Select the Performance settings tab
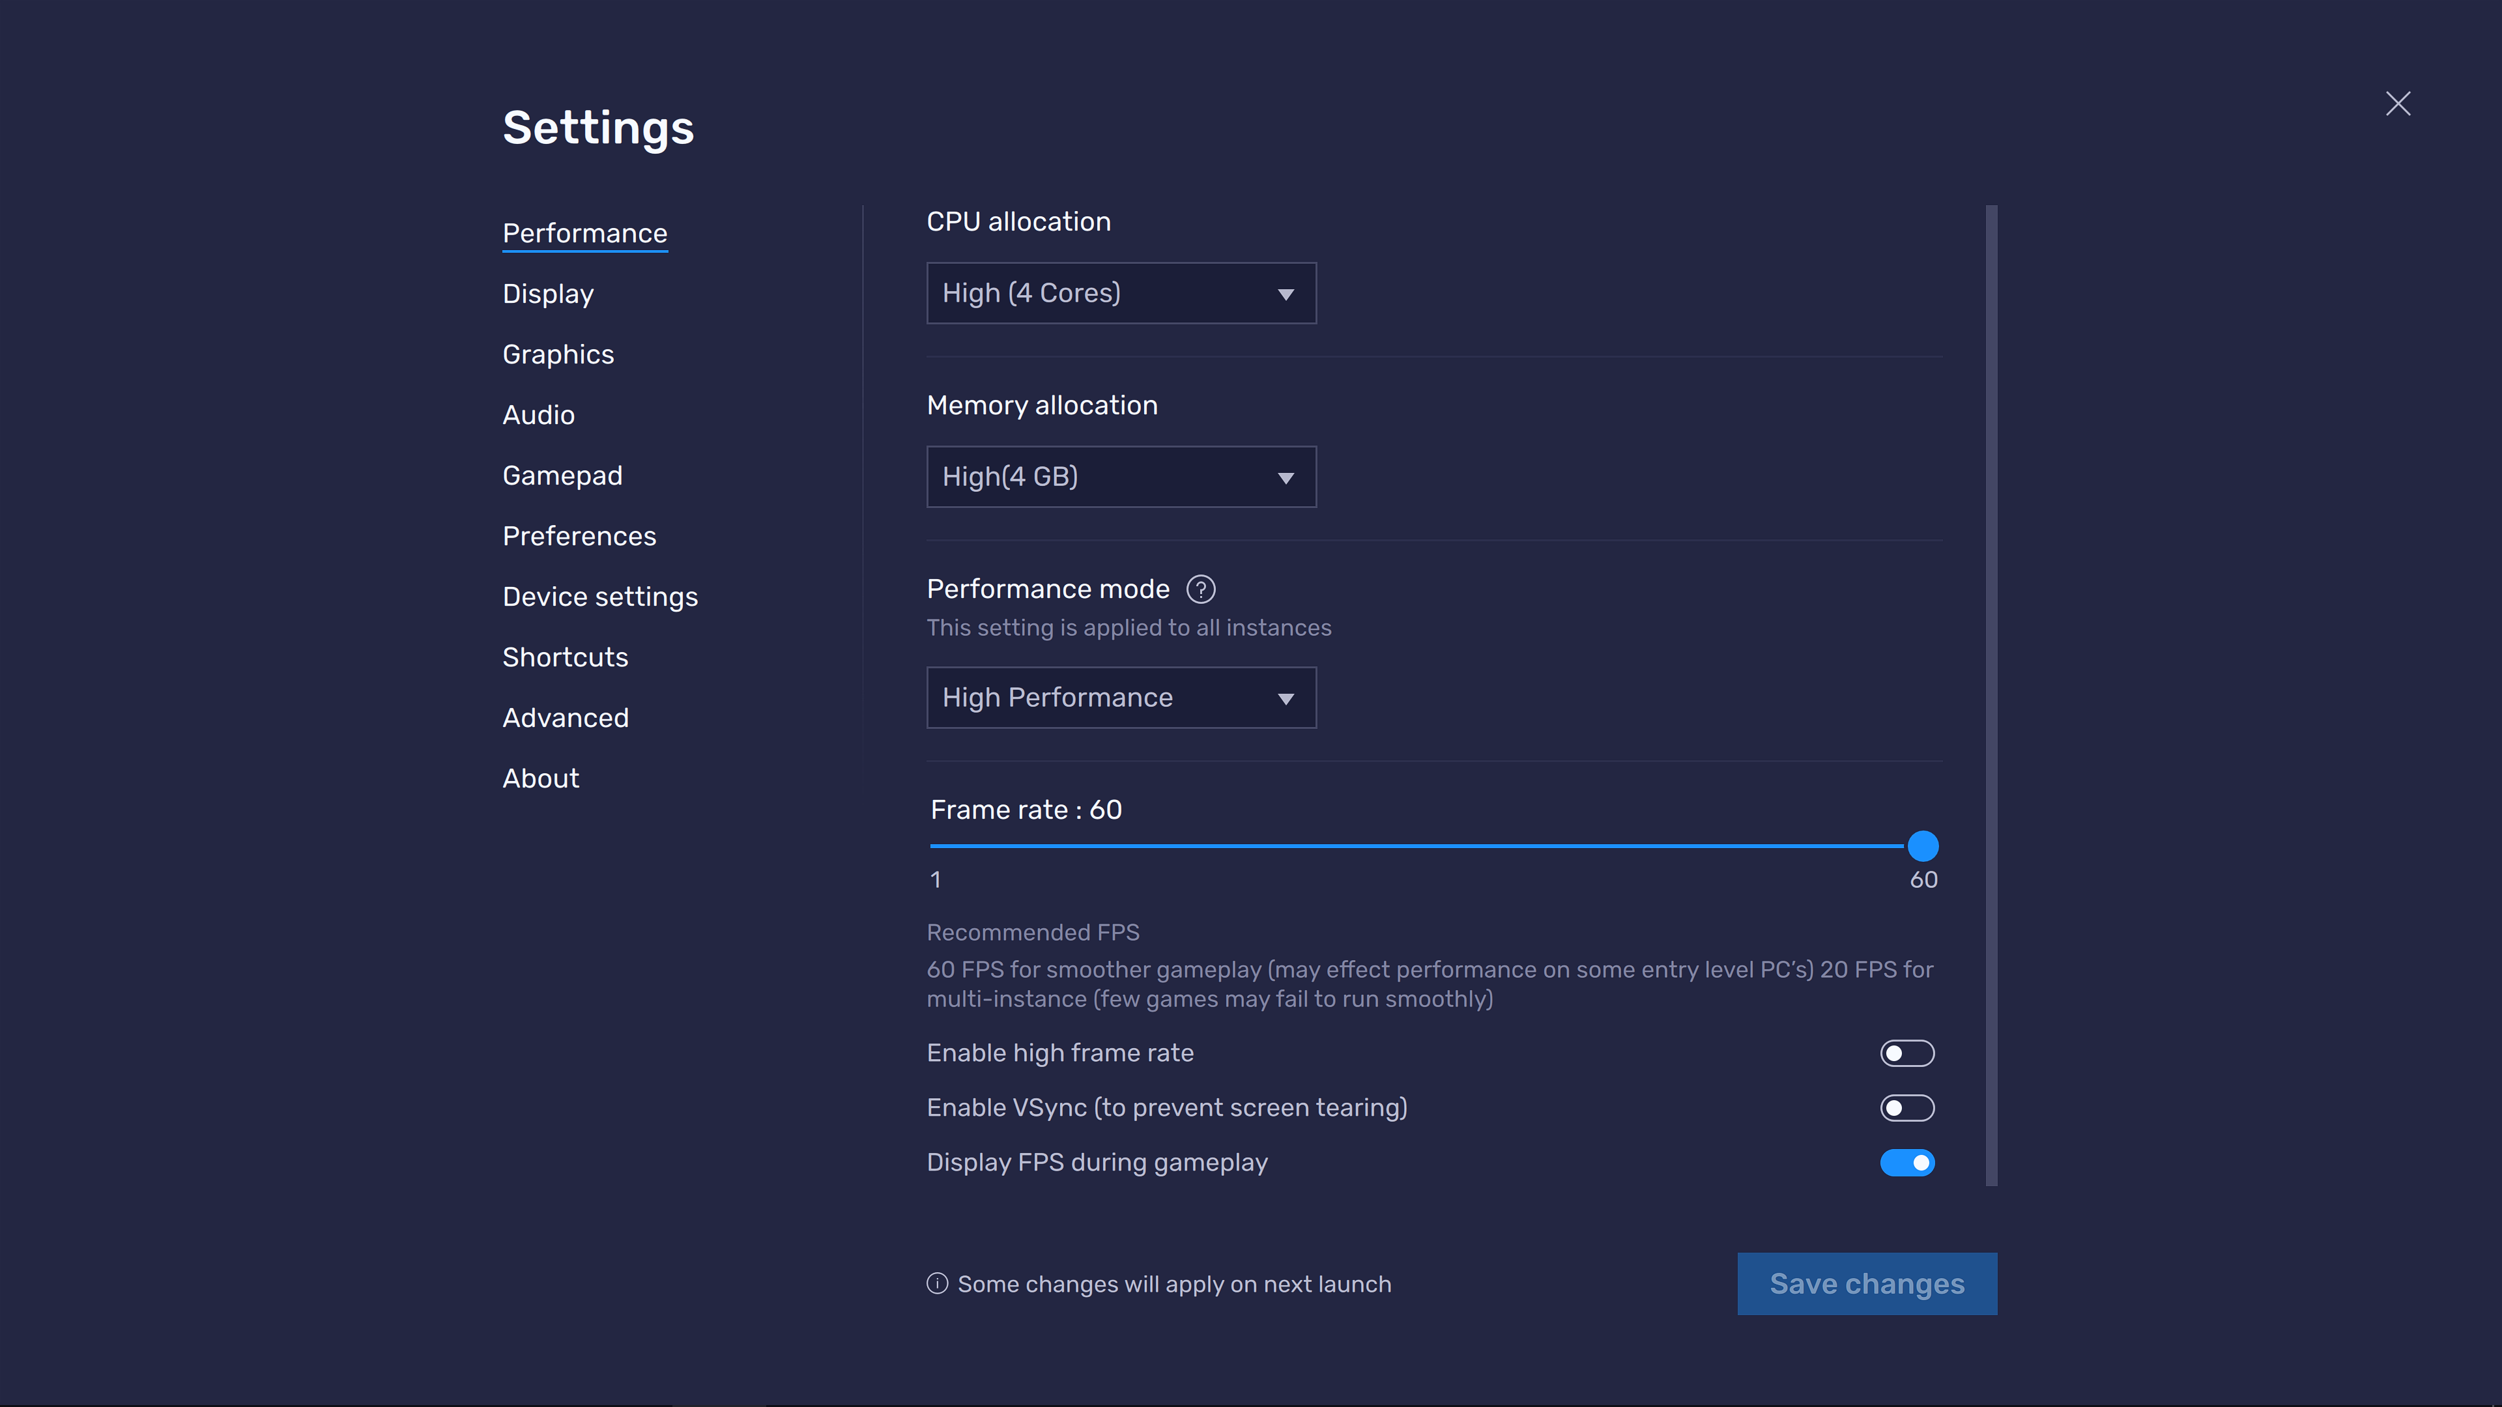The image size is (2502, 1407). tap(584, 233)
